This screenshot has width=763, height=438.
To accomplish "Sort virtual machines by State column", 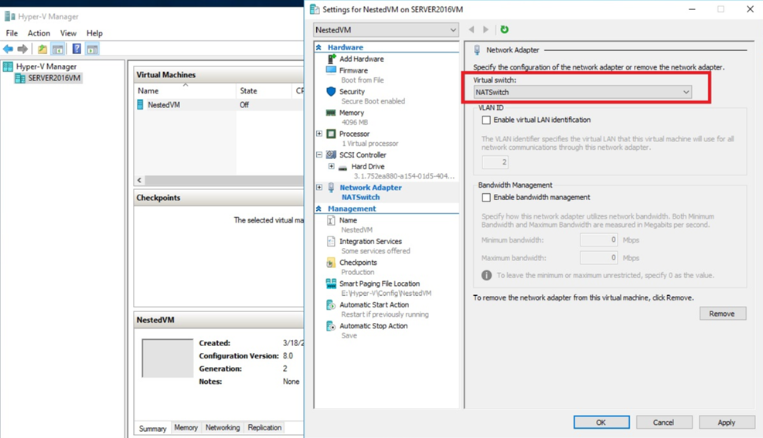I will tap(264, 91).
